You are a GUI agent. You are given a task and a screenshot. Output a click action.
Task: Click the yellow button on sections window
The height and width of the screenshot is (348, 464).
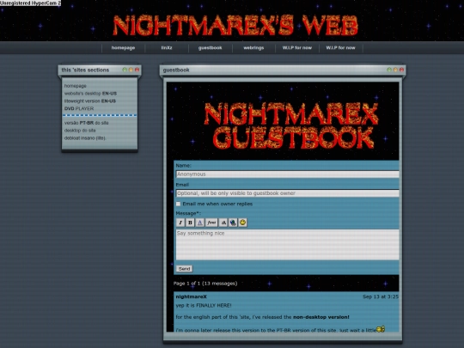click(131, 70)
